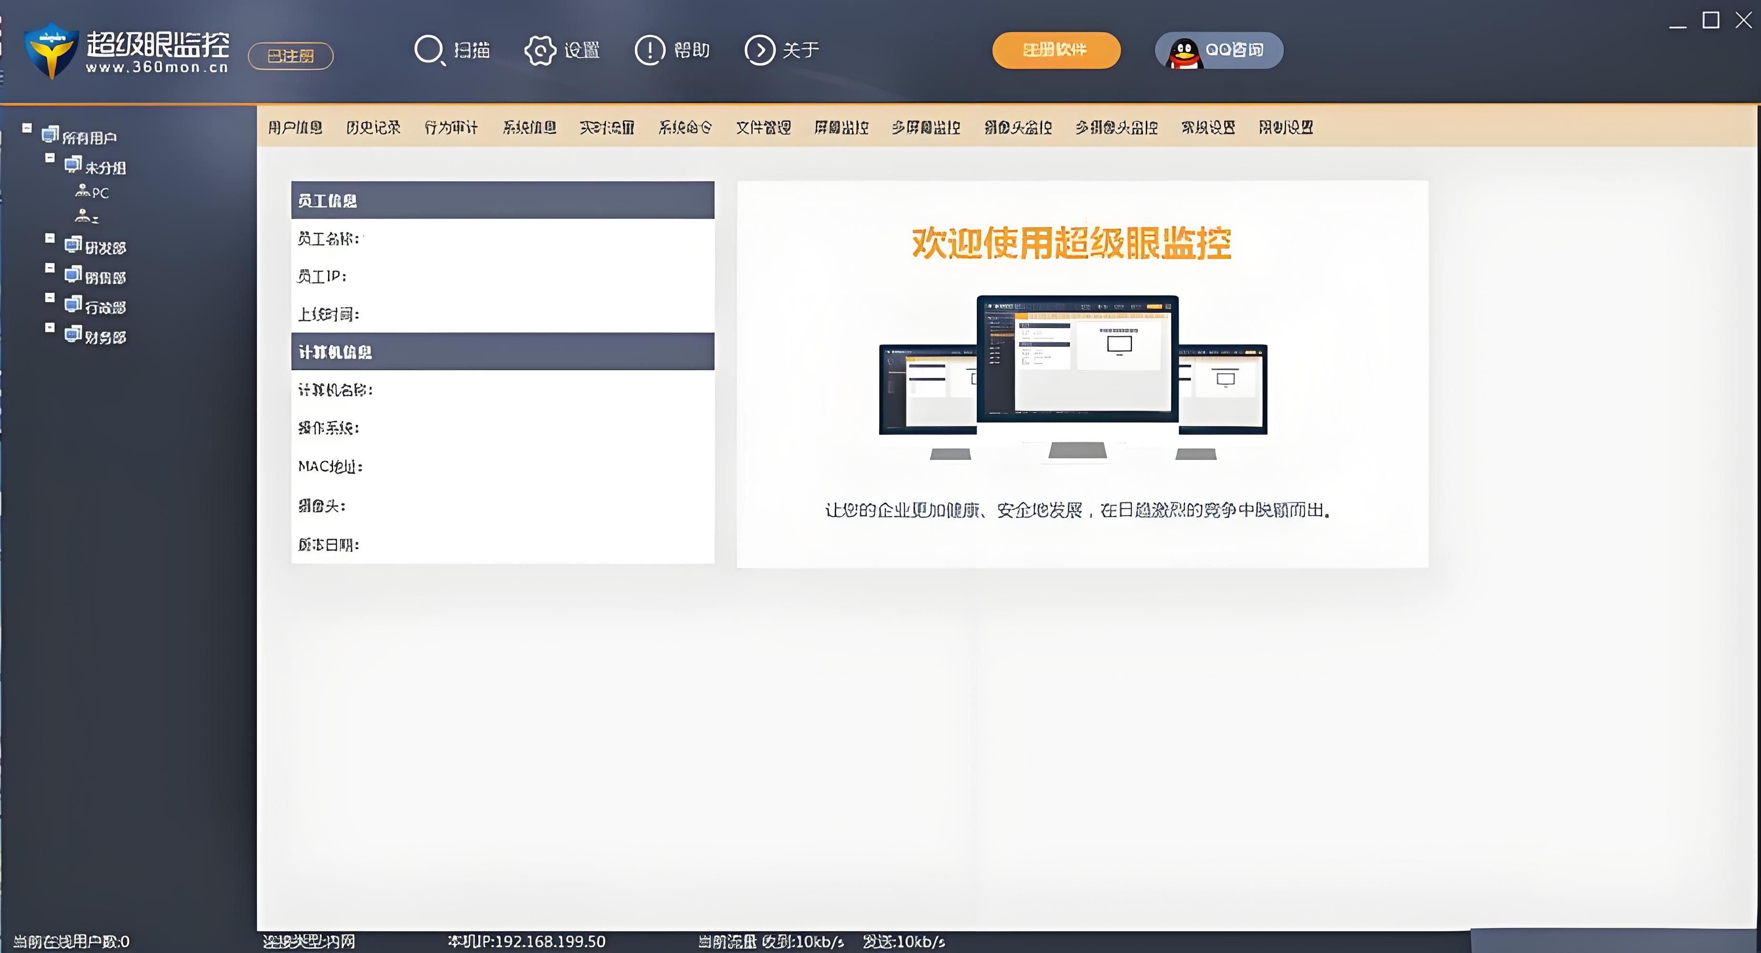Click the 财务部 computer group icon
Screen dimensions: 1761x953
click(x=73, y=335)
